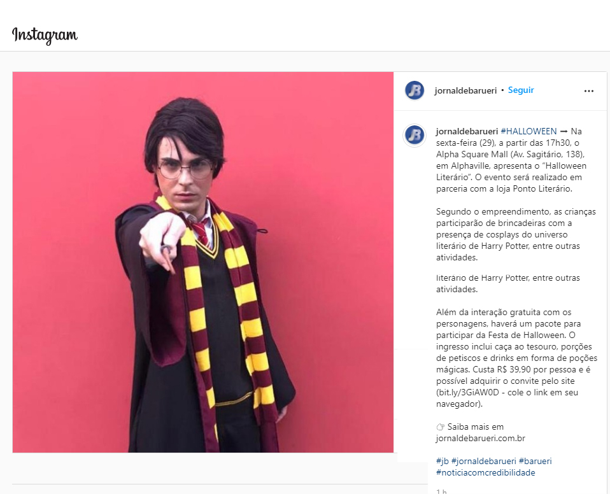
Task: Open the #jb hashtag
Action: [443, 462]
